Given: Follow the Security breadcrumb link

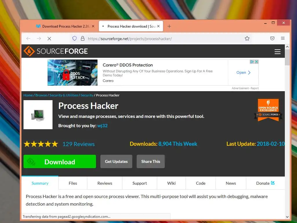Looking at the screenshot, I should (x=87, y=95).
